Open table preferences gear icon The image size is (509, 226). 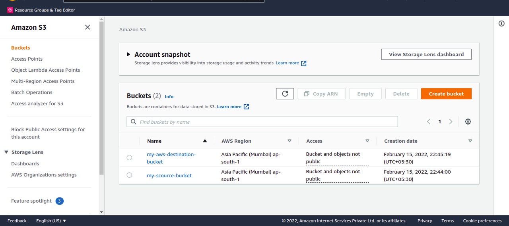click(x=468, y=122)
